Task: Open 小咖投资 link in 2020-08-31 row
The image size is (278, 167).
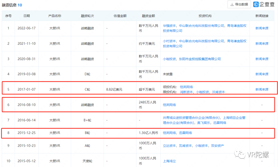Action: point(169,59)
